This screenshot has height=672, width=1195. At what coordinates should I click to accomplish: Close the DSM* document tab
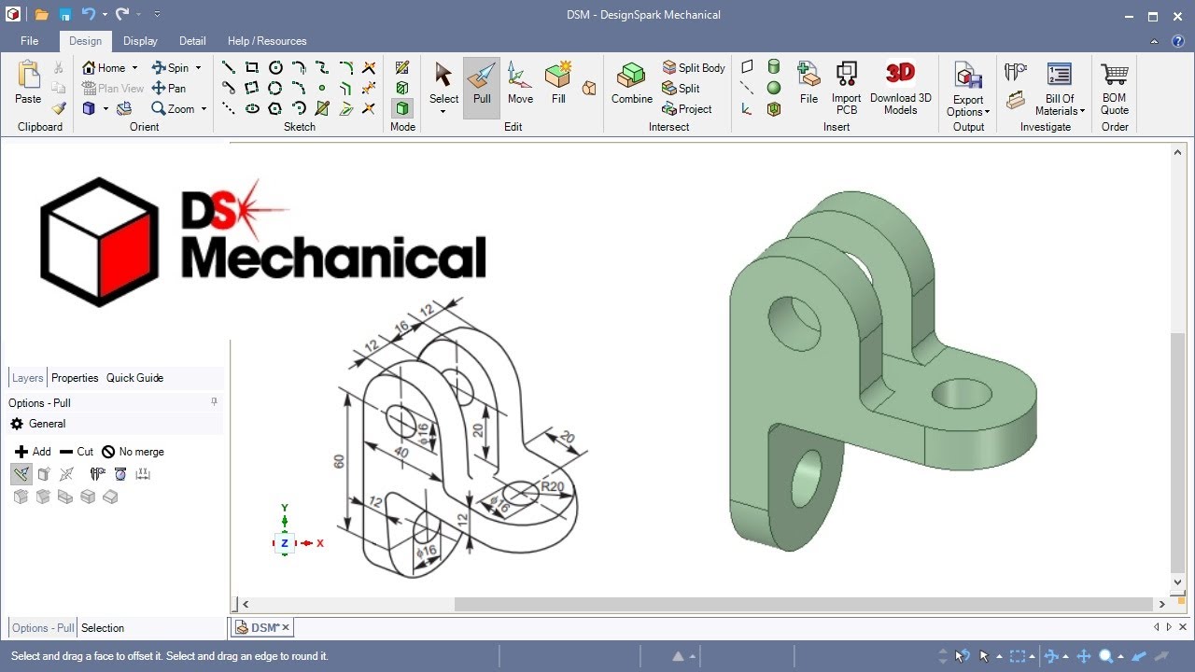click(x=286, y=627)
